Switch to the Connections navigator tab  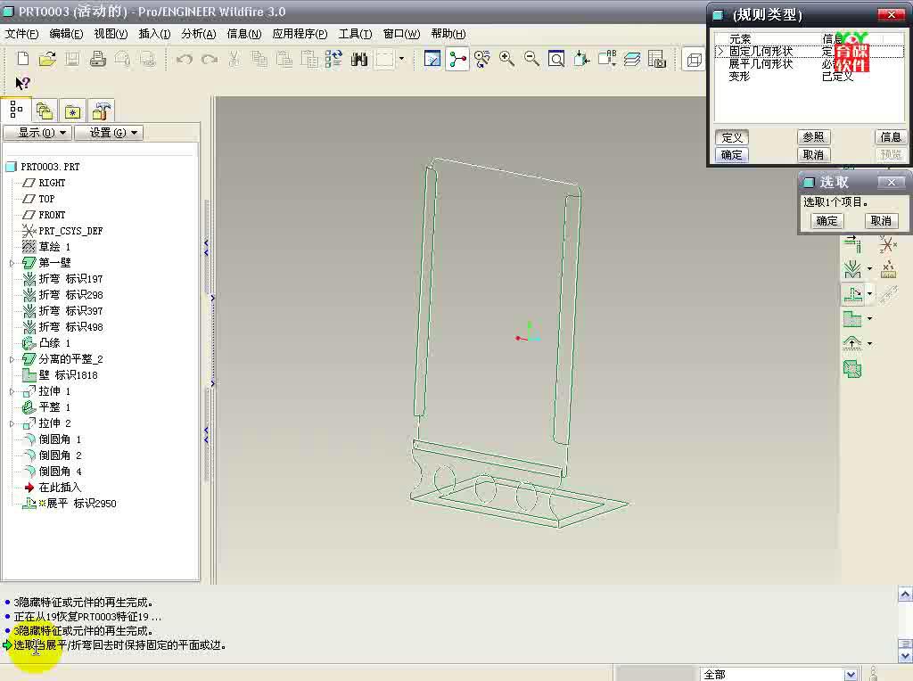click(102, 111)
